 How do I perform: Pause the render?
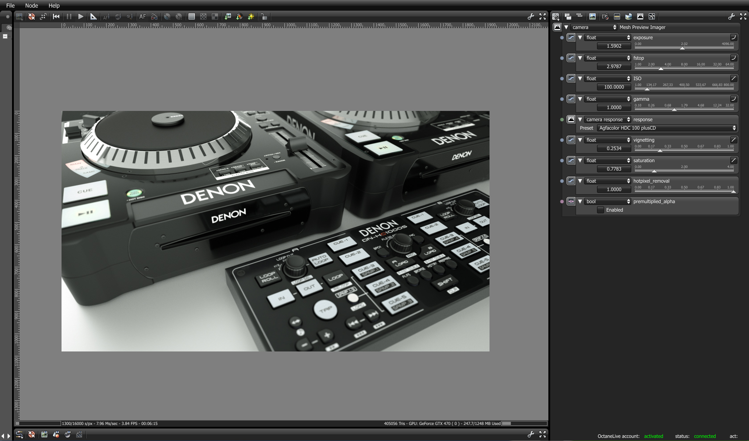(69, 16)
